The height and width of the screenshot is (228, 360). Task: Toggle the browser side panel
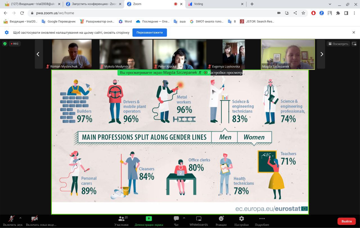point(346,13)
